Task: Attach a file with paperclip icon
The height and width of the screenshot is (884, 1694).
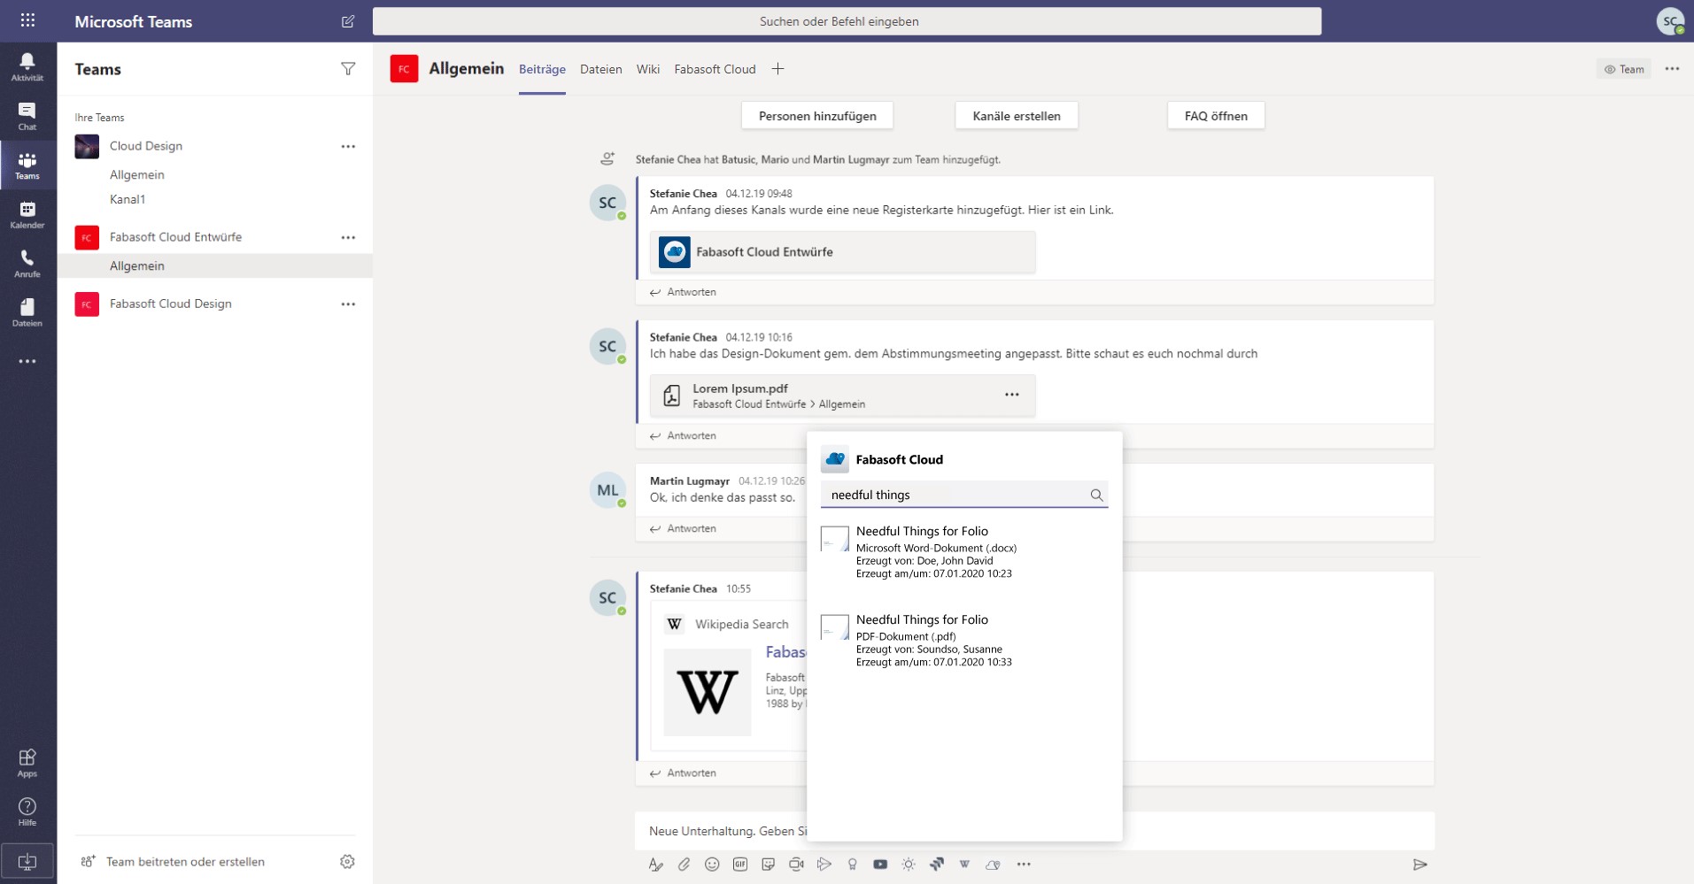Action: coord(684,865)
